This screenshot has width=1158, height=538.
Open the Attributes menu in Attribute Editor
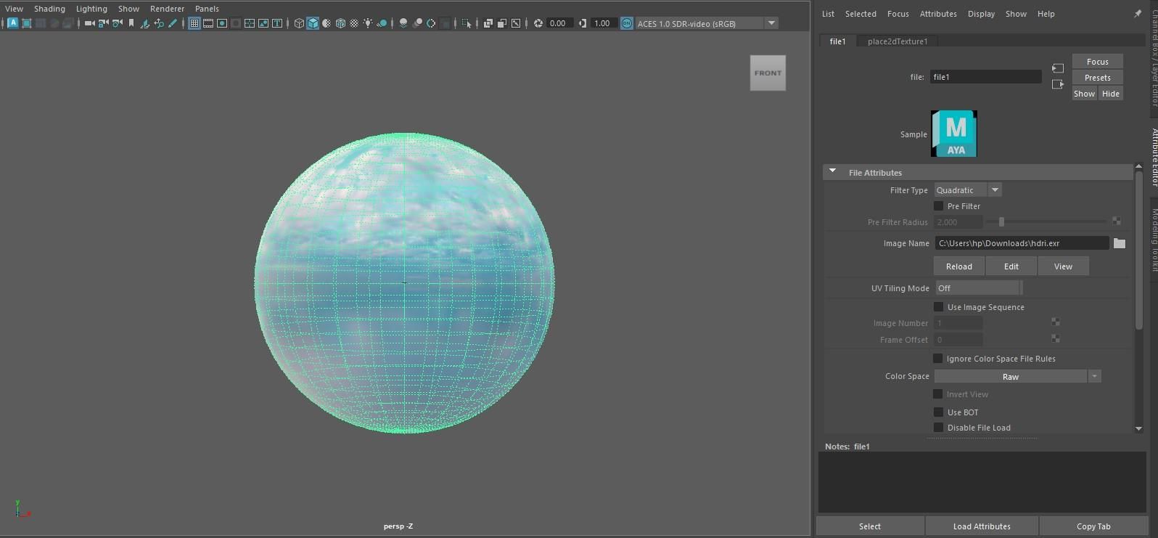tap(938, 14)
